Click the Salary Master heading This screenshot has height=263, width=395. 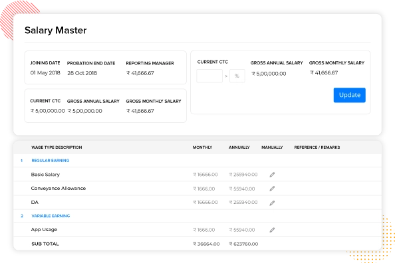click(56, 31)
